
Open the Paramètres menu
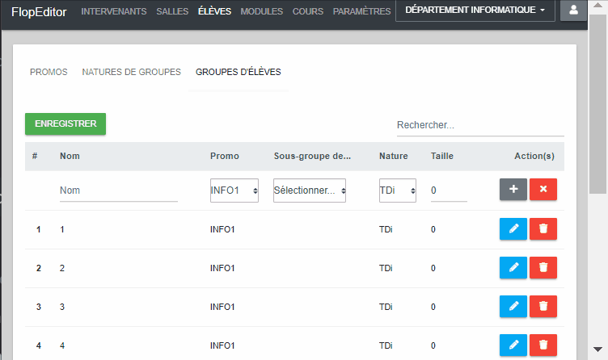[x=361, y=11]
